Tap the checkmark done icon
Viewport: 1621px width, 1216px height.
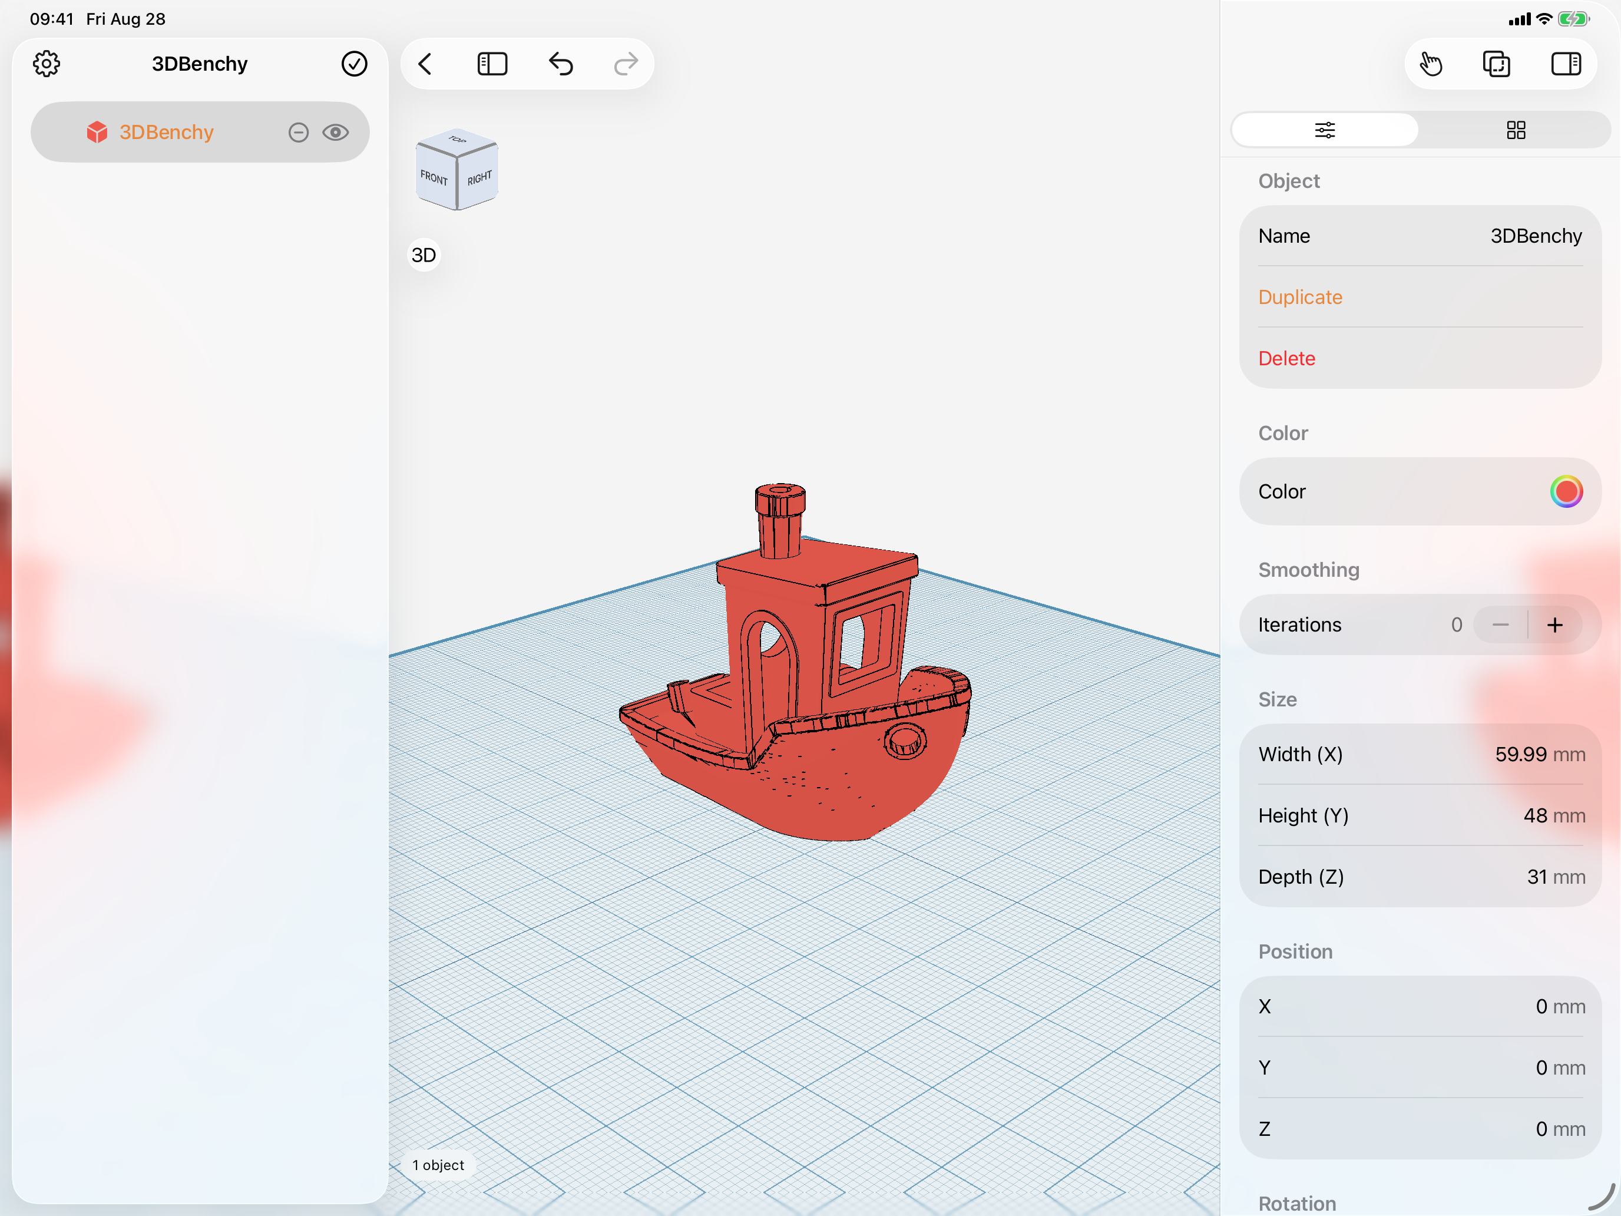354,64
